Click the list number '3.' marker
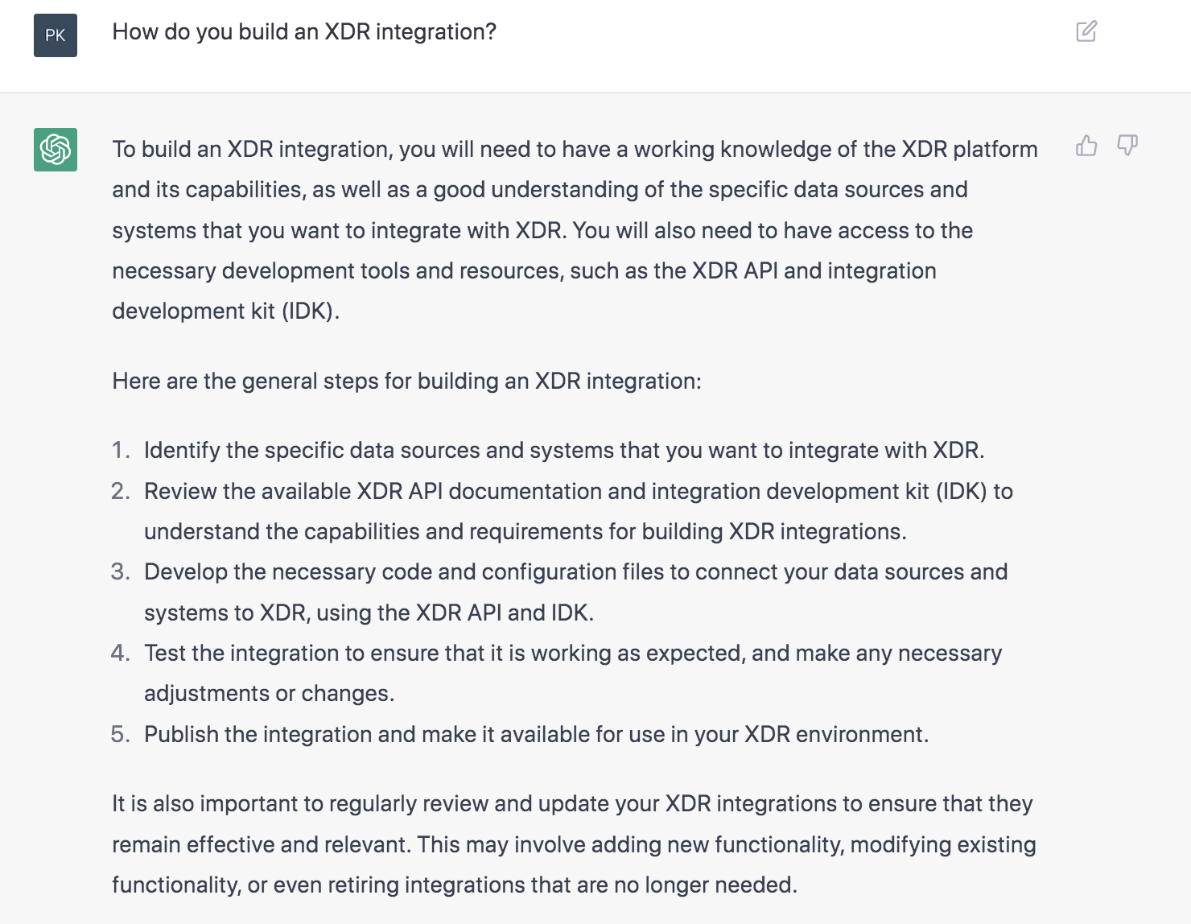Image resolution: width=1191 pixels, height=924 pixels. [x=121, y=571]
